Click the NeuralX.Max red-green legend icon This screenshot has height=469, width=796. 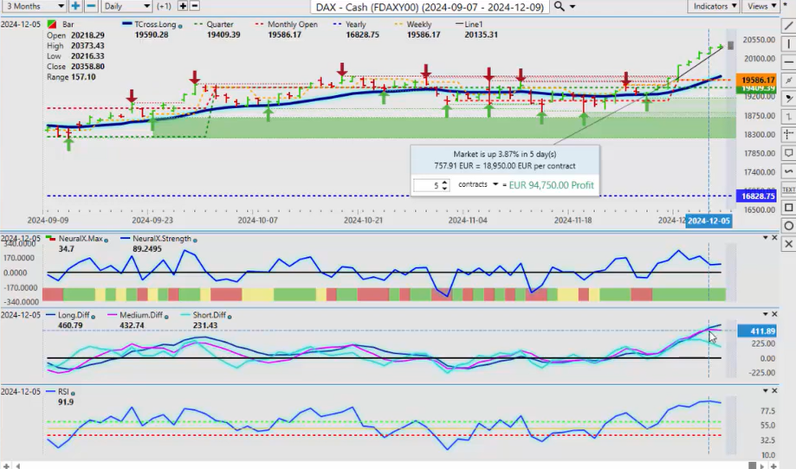tap(51, 238)
